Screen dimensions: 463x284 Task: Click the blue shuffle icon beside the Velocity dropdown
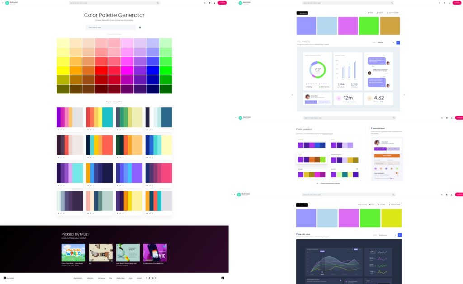398,42
